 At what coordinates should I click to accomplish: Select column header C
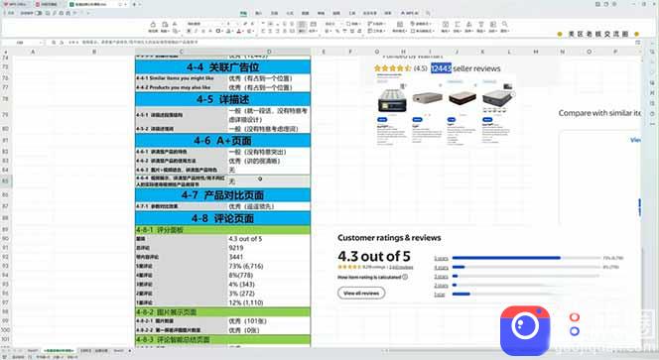click(x=182, y=52)
